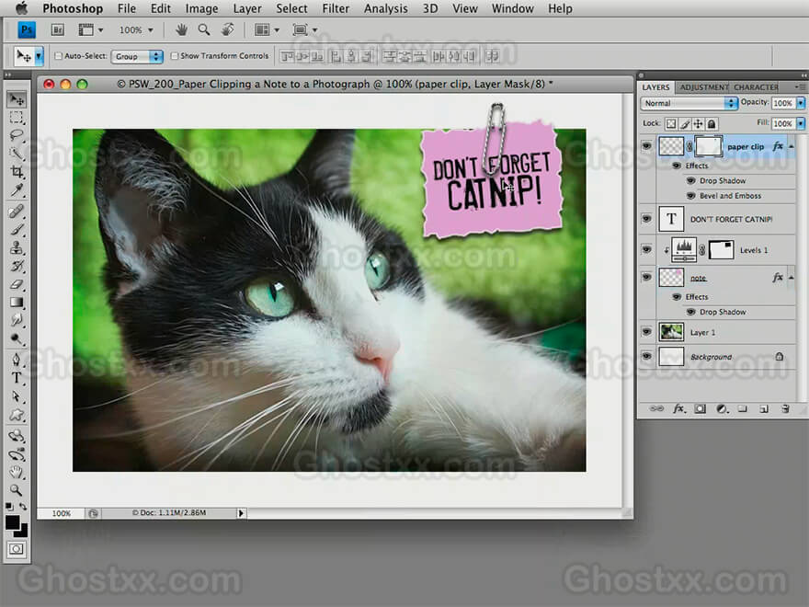
Task: Click the Rotate View tool in application bar
Action: [x=228, y=30]
